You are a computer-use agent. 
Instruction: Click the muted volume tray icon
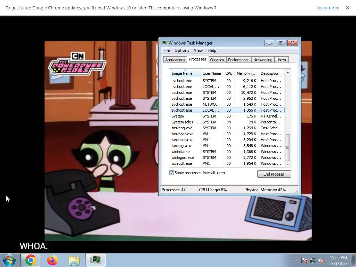[x=321, y=260]
